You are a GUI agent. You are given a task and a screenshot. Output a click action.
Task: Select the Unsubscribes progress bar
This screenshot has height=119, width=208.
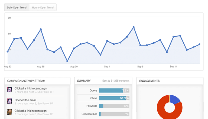114,114
